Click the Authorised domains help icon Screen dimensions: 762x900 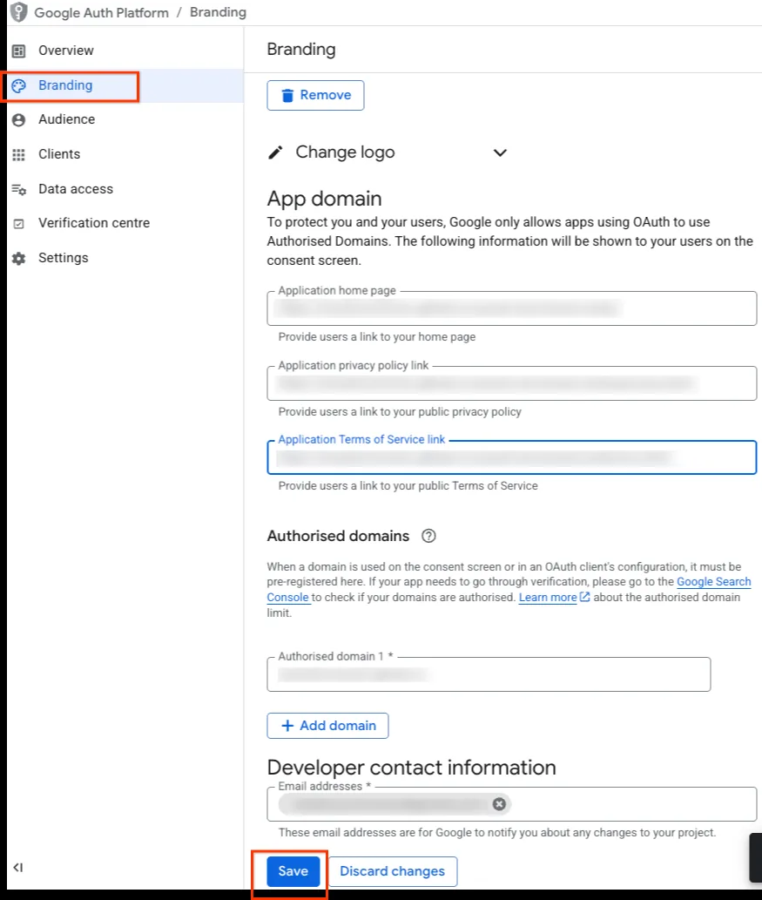click(x=428, y=536)
